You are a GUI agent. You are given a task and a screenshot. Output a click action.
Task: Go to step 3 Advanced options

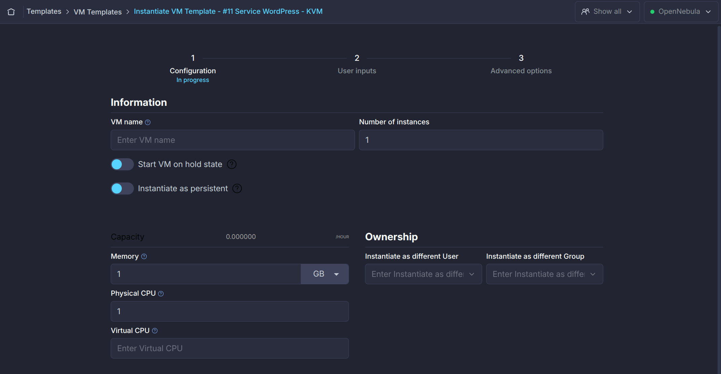point(521,64)
